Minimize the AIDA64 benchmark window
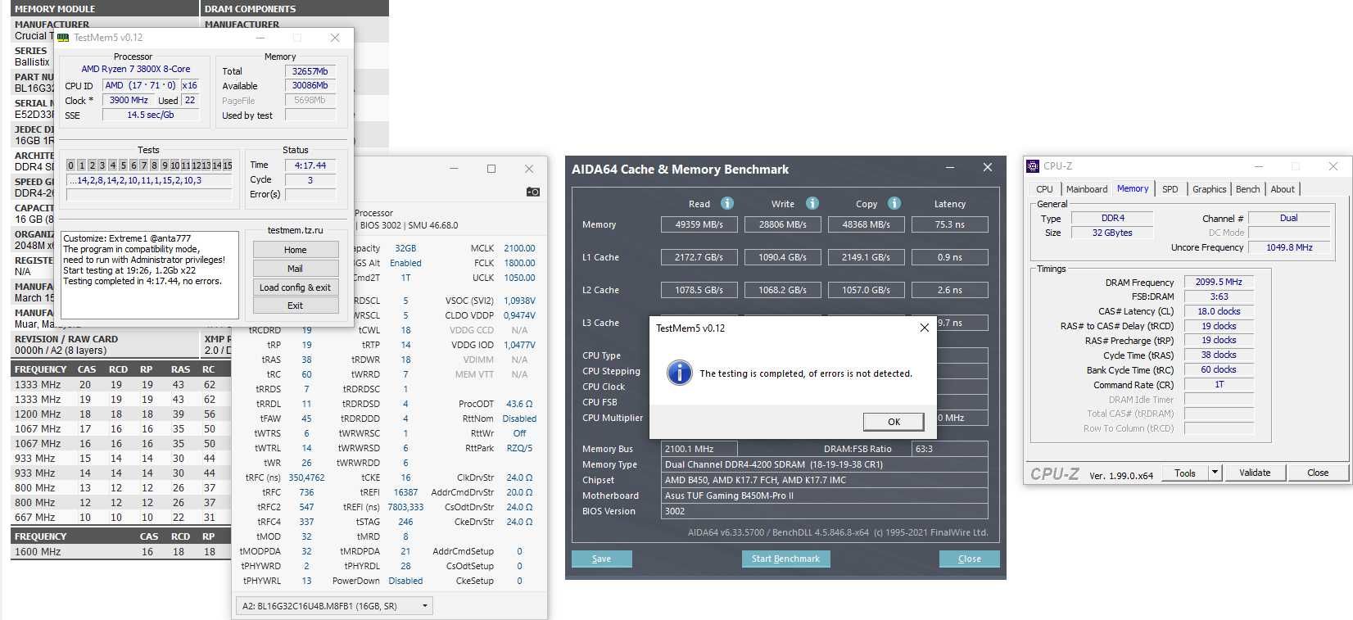This screenshot has width=1353, height=620. (x=950, y=168)
